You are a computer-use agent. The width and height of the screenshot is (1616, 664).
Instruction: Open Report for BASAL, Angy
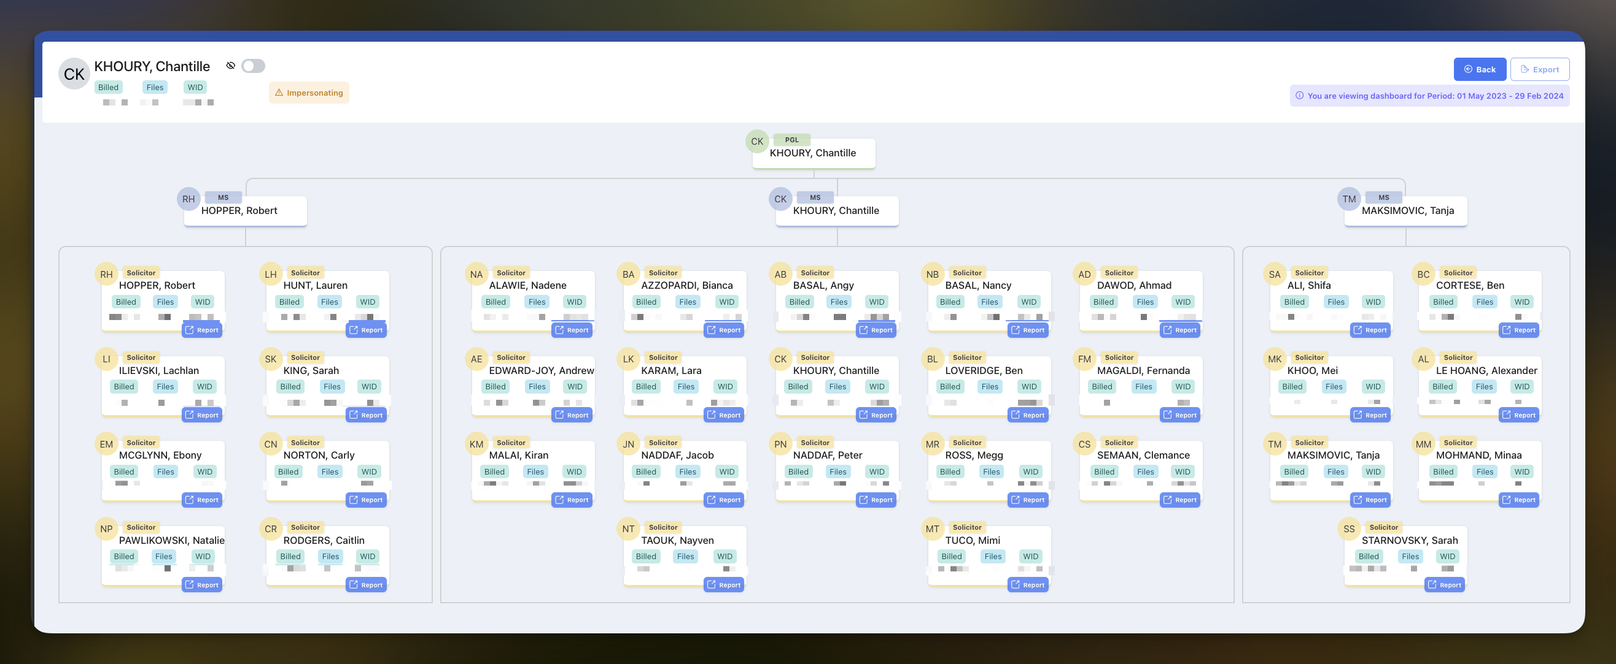point(876,330)
